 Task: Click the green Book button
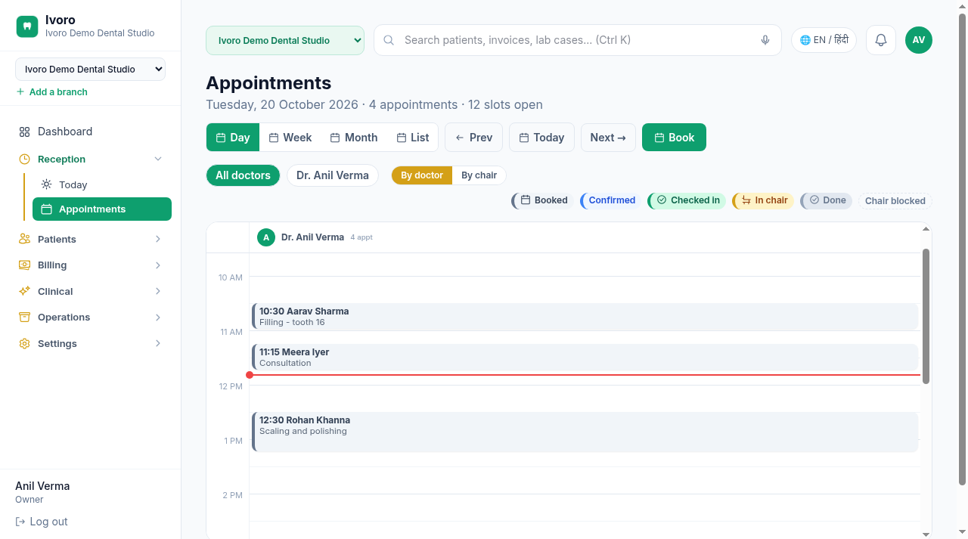[x=674, y=138]
